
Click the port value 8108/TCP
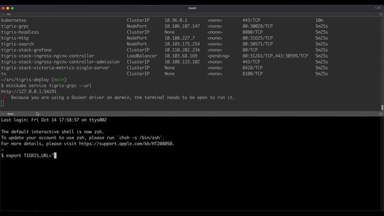tap(253, 74)
